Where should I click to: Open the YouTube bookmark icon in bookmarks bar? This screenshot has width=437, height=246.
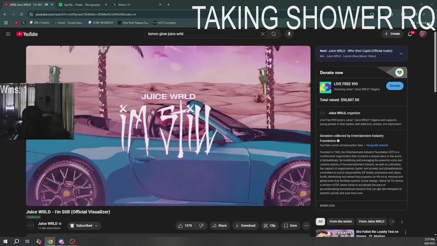[x=16, y=23]
